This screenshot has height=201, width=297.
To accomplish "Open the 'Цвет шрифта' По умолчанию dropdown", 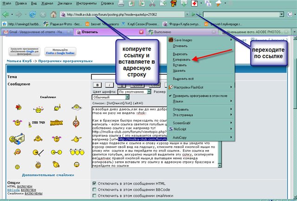I will coord(134,92).
